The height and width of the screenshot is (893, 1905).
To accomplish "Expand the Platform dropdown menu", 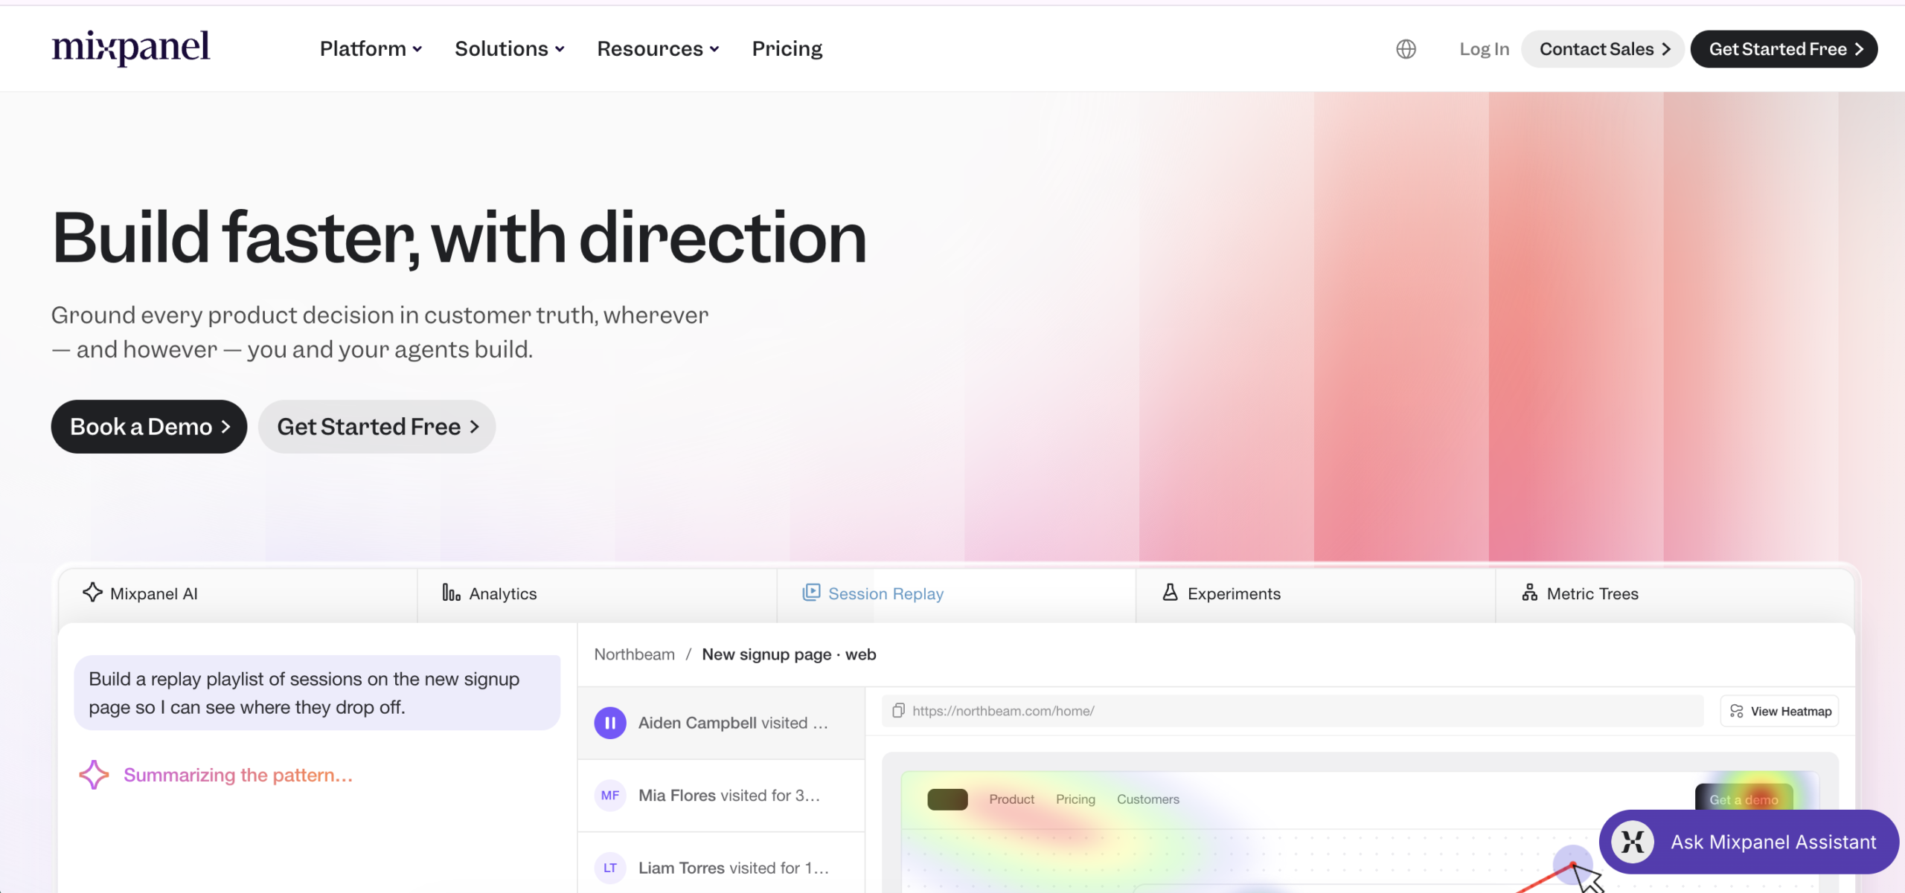I will click(371, 49).
